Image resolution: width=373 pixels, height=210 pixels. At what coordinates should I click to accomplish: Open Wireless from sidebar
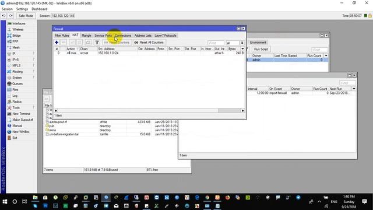(x=18, y=30)
